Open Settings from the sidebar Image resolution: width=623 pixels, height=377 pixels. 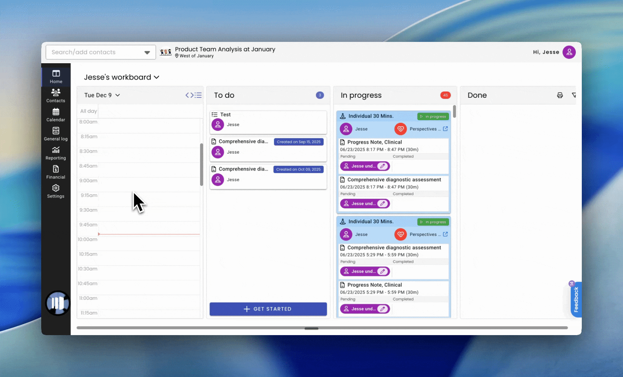pos(56,191)
